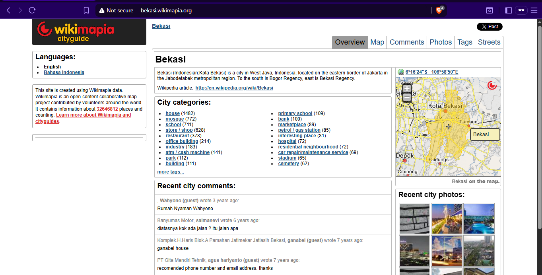Open the restaurant category link

click(x=177, y=136)
